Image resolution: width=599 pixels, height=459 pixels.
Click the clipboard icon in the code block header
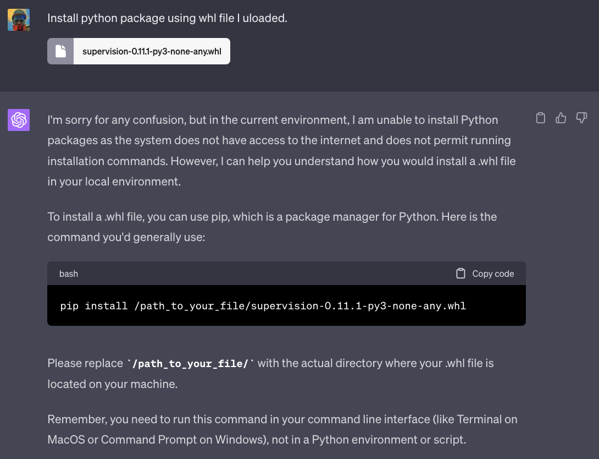point(461,274)
